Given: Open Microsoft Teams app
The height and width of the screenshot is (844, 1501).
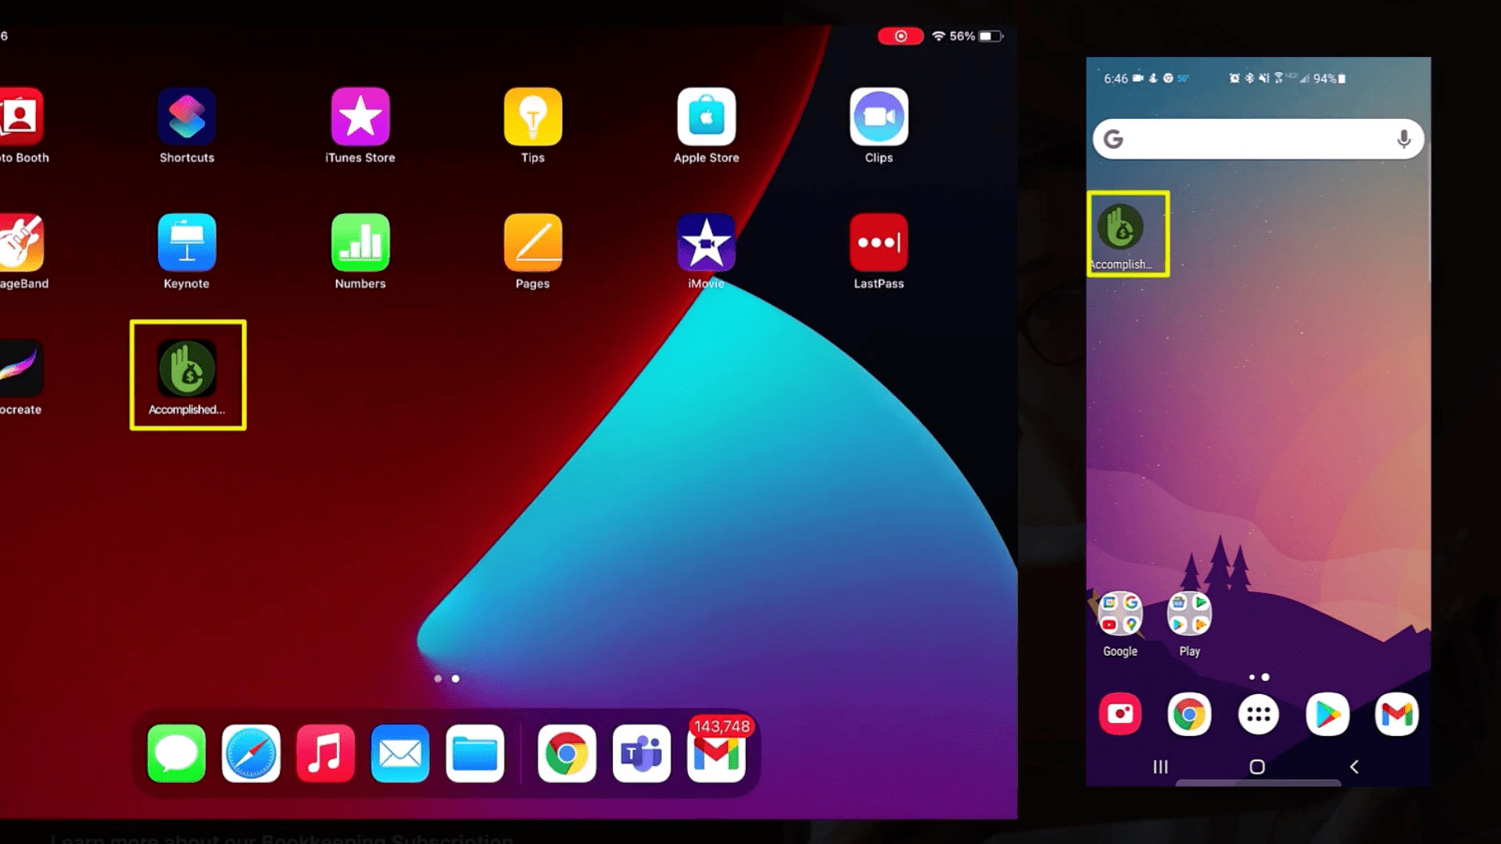Looking at the screenshot, I should (641, 753).
